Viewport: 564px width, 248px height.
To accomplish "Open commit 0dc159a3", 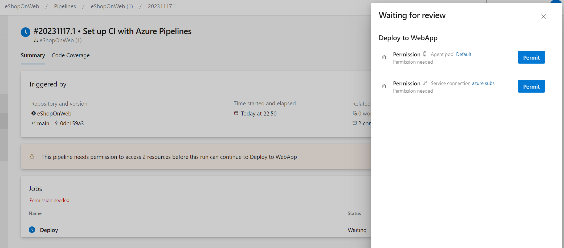I will (x=72, y=123).
